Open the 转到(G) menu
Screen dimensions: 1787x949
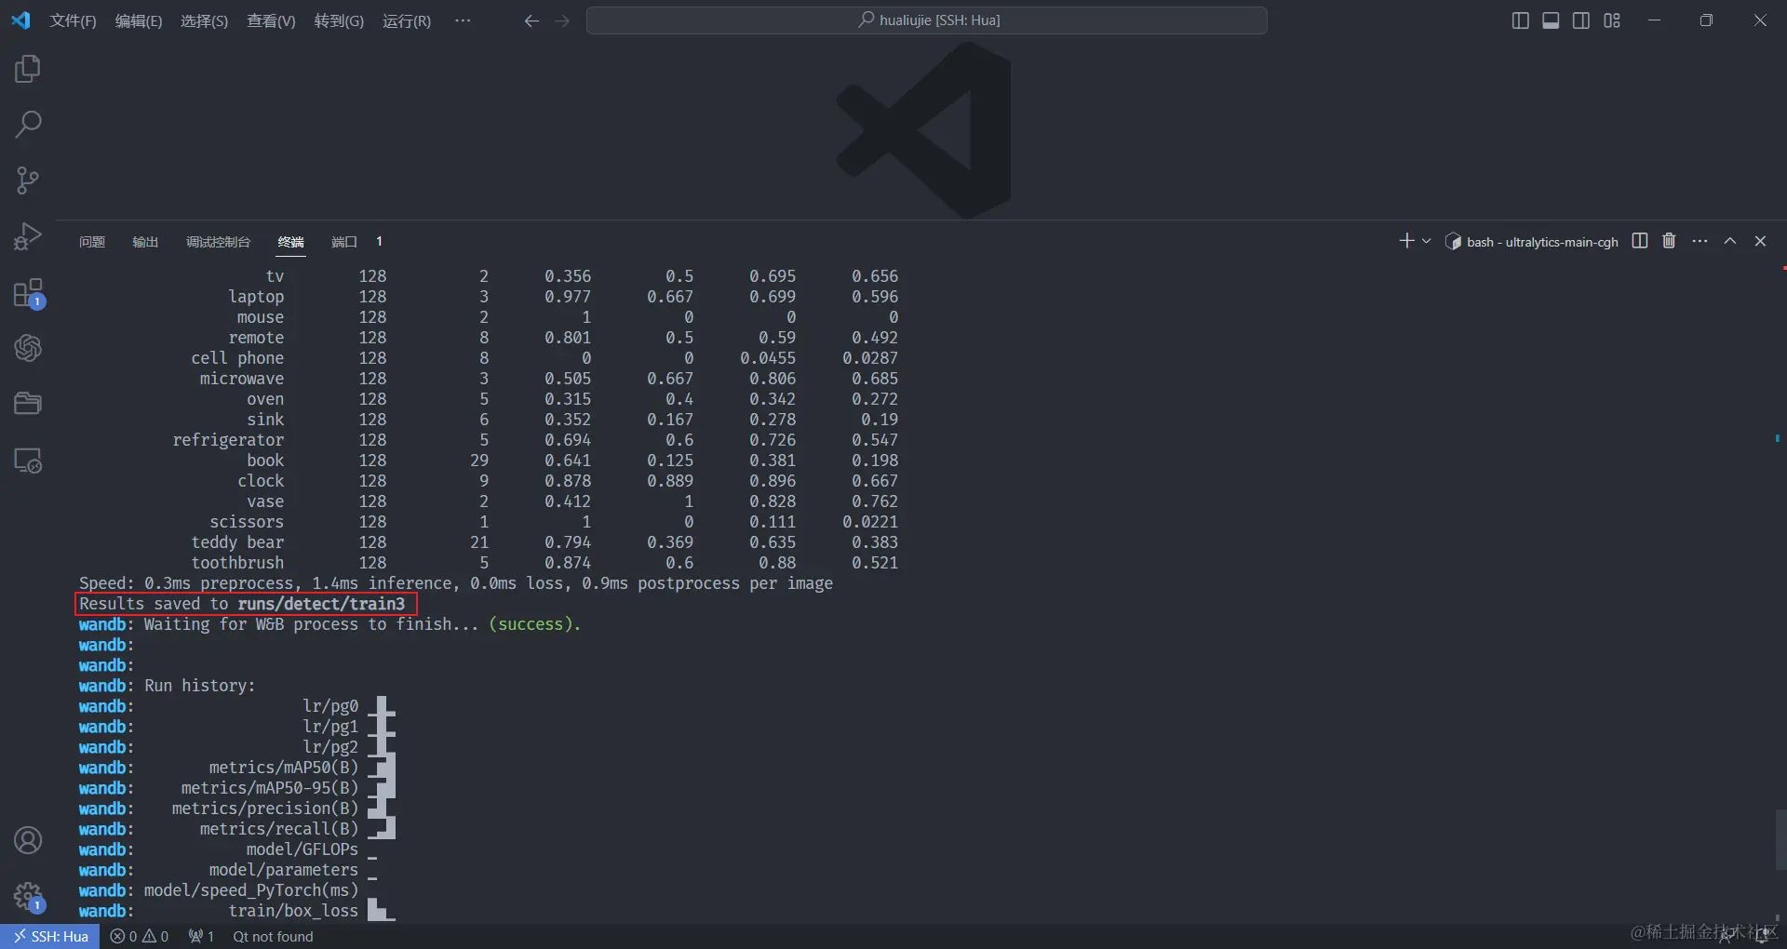click(x=339, y=20)
